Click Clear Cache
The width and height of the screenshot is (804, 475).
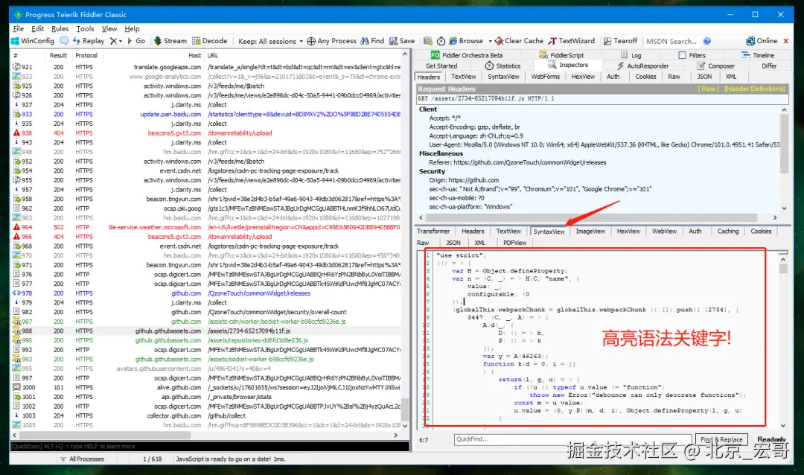tap(519, 41)
